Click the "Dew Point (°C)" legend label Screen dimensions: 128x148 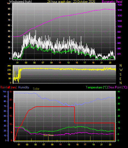pyautogui.click(x=118, y=87)
